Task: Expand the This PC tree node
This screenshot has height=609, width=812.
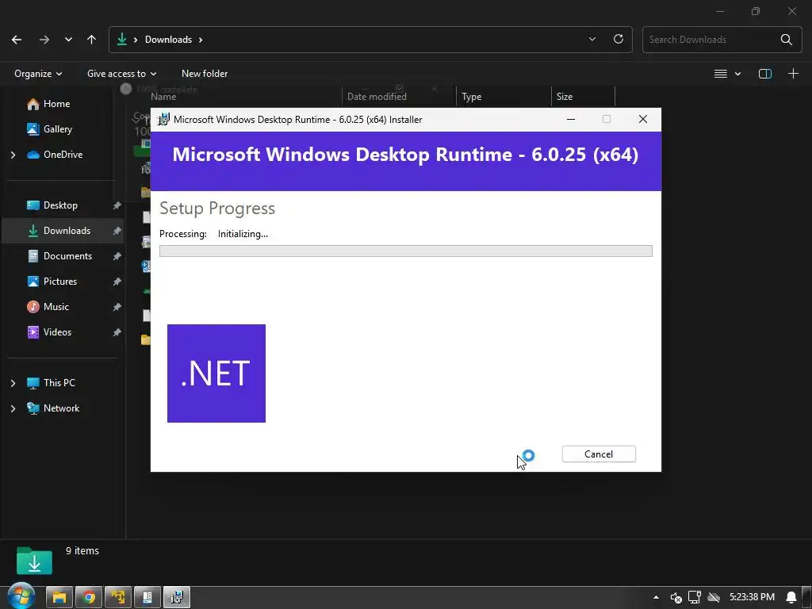Action: (x=13, y=383)
